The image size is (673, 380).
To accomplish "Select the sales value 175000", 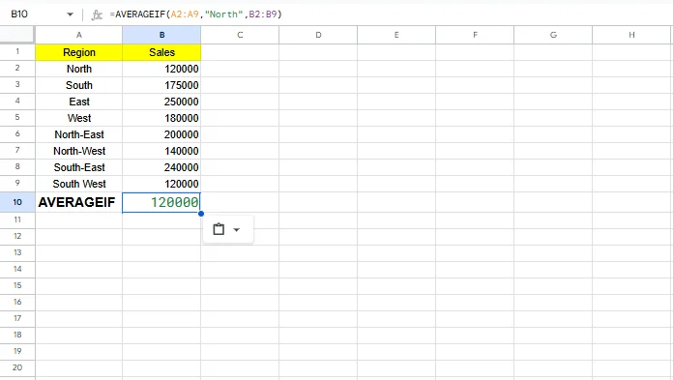I will [161, 85].
